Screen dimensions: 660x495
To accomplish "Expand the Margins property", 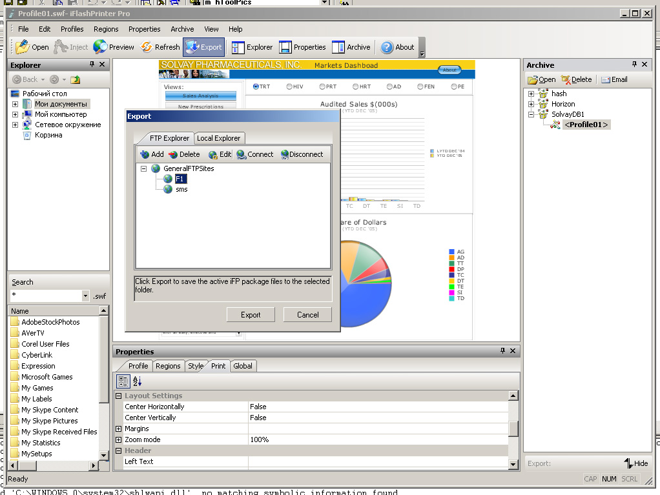I will (x=119, y=429).
